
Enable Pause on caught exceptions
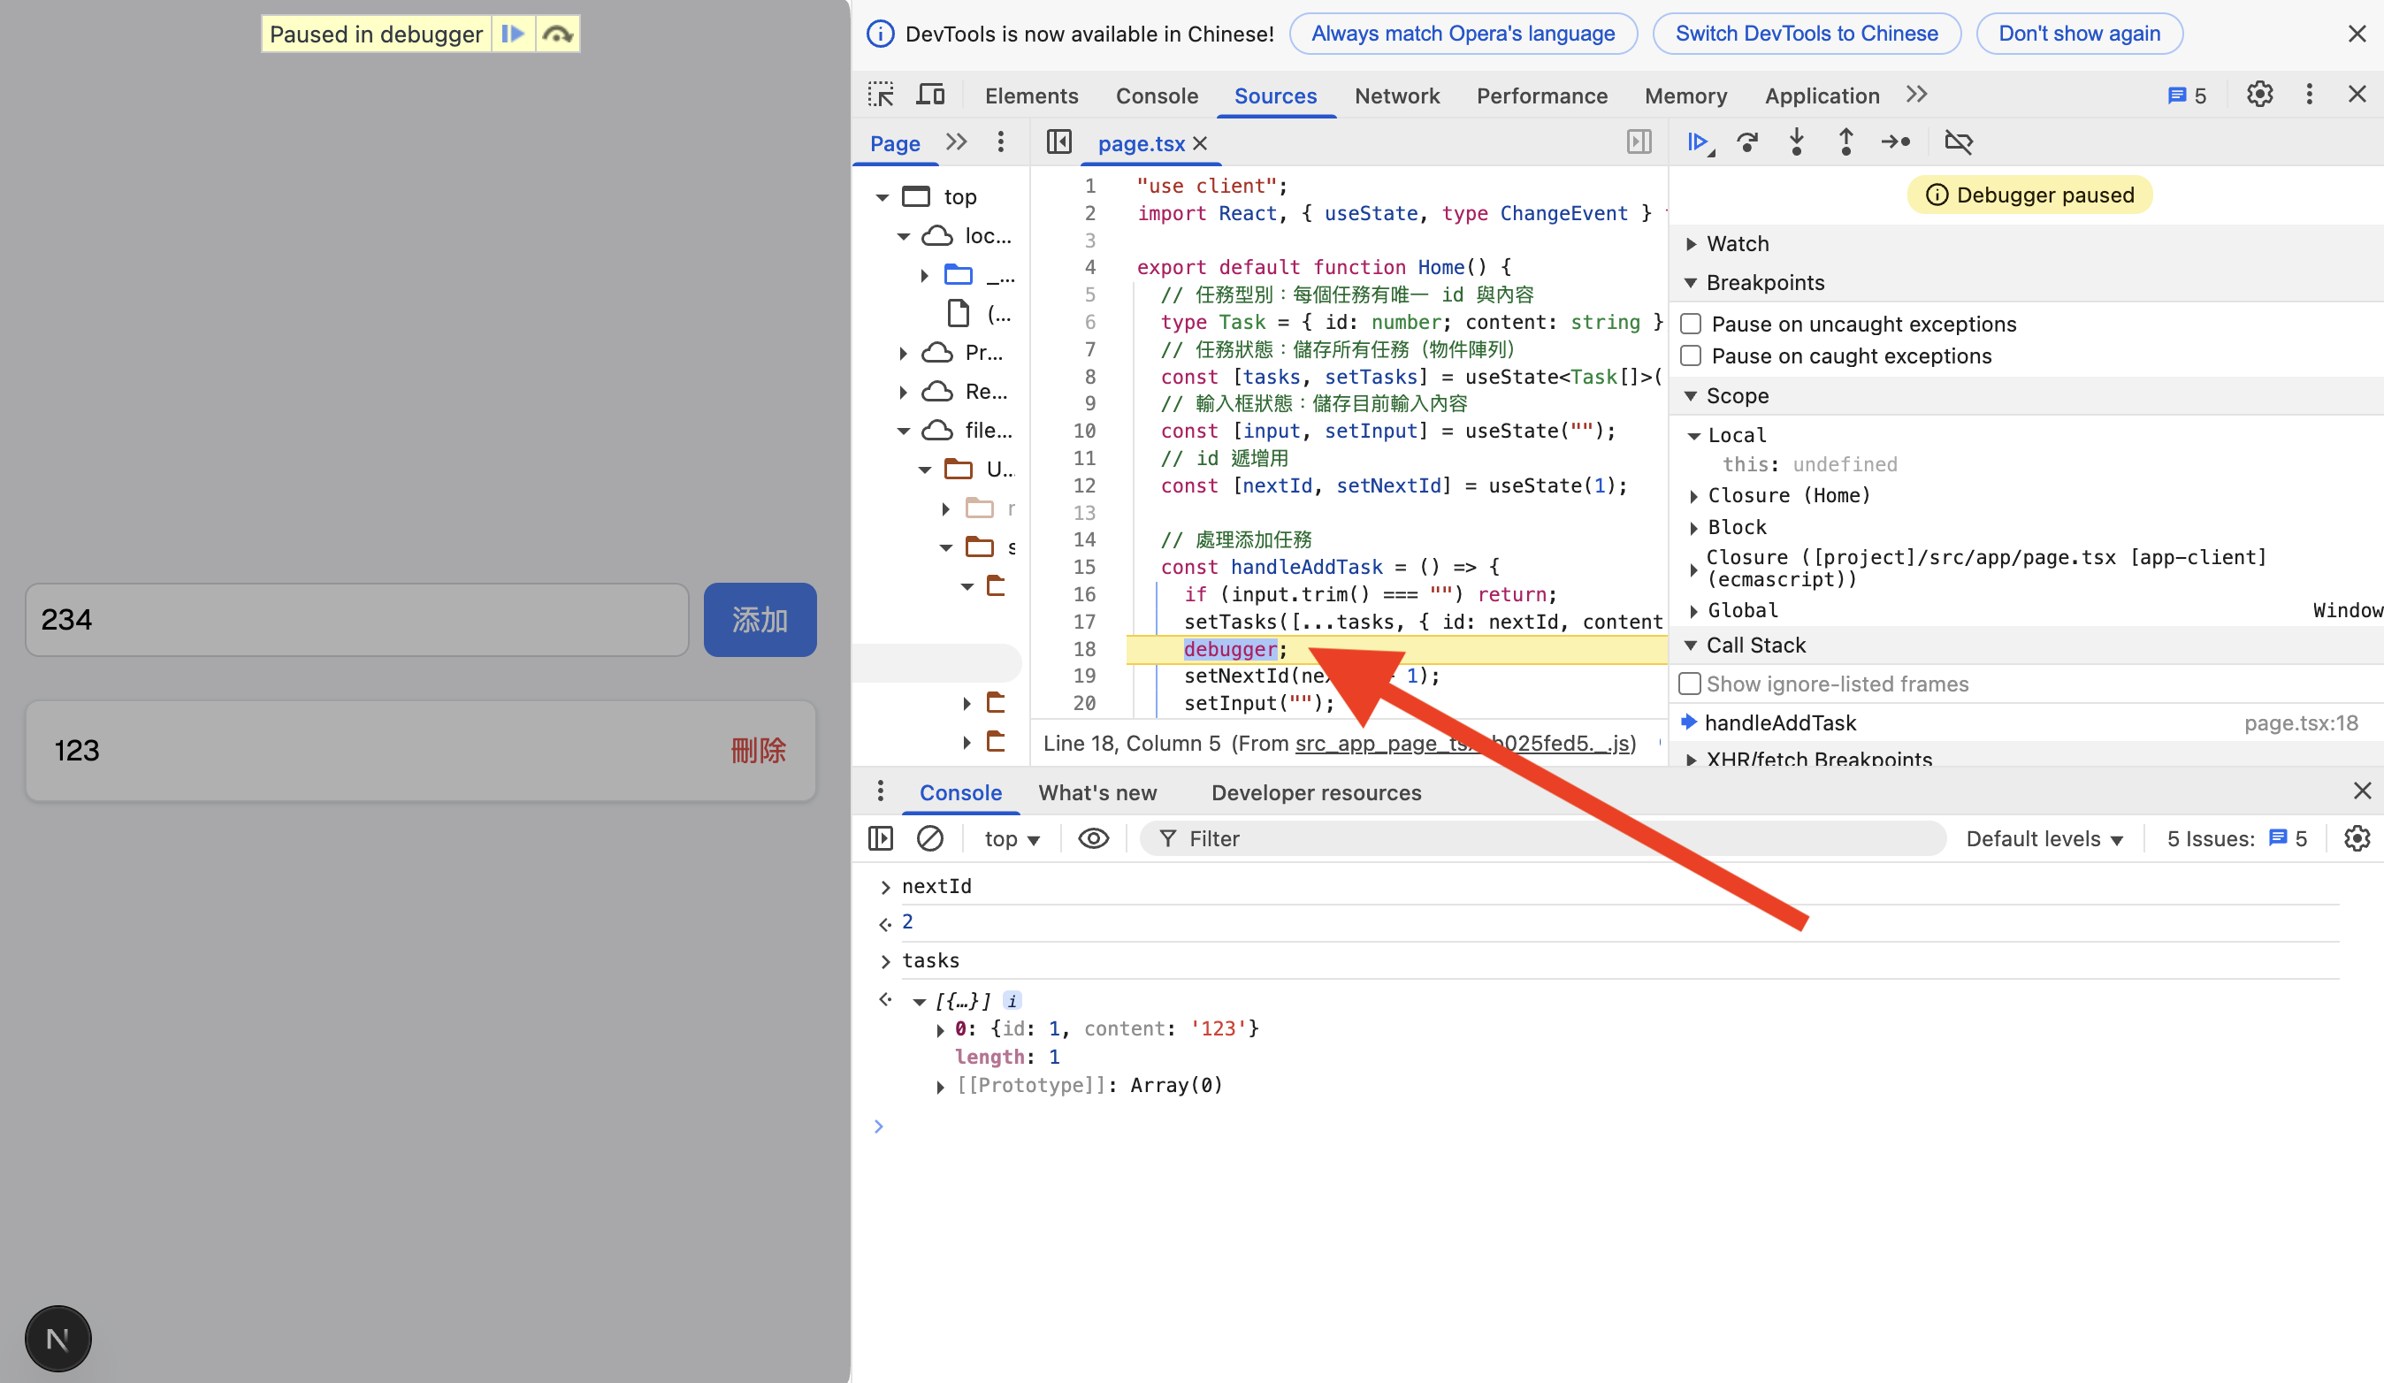1692,356
